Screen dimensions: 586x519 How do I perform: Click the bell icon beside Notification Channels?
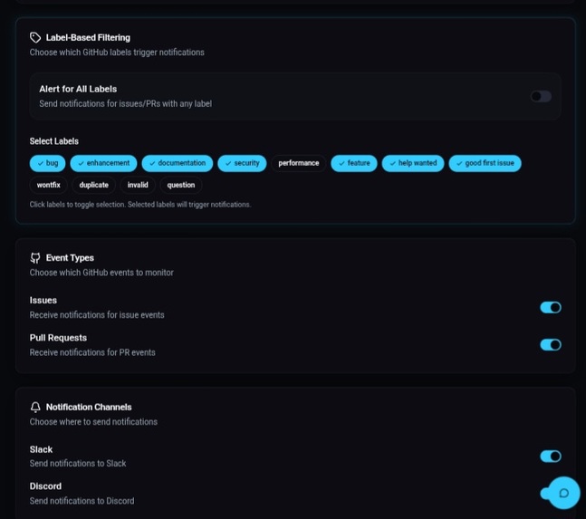pos(35,407)
